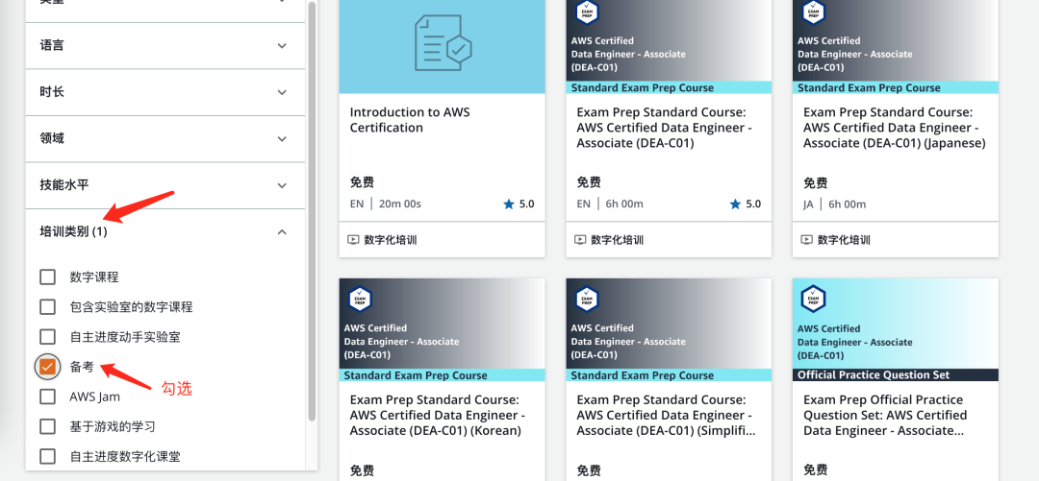
Task: Click 免费 price on Introduction to AWS Certification
Action: 362,182
